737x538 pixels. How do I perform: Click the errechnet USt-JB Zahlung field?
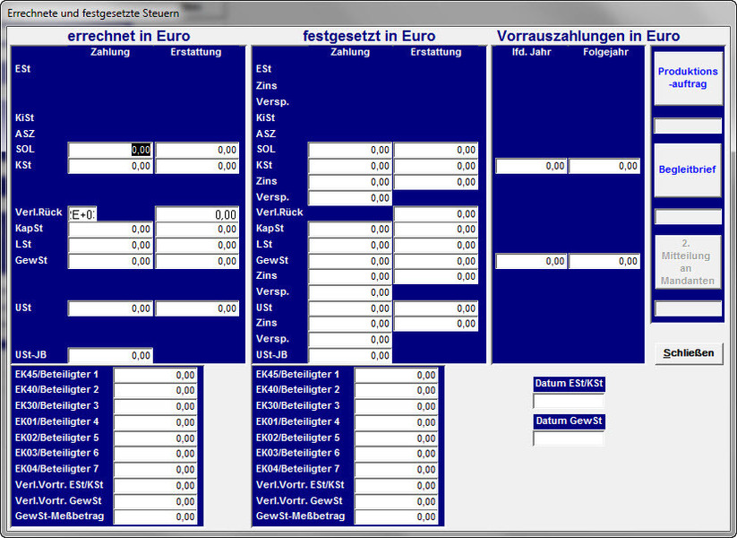click(x=110, y=356)
